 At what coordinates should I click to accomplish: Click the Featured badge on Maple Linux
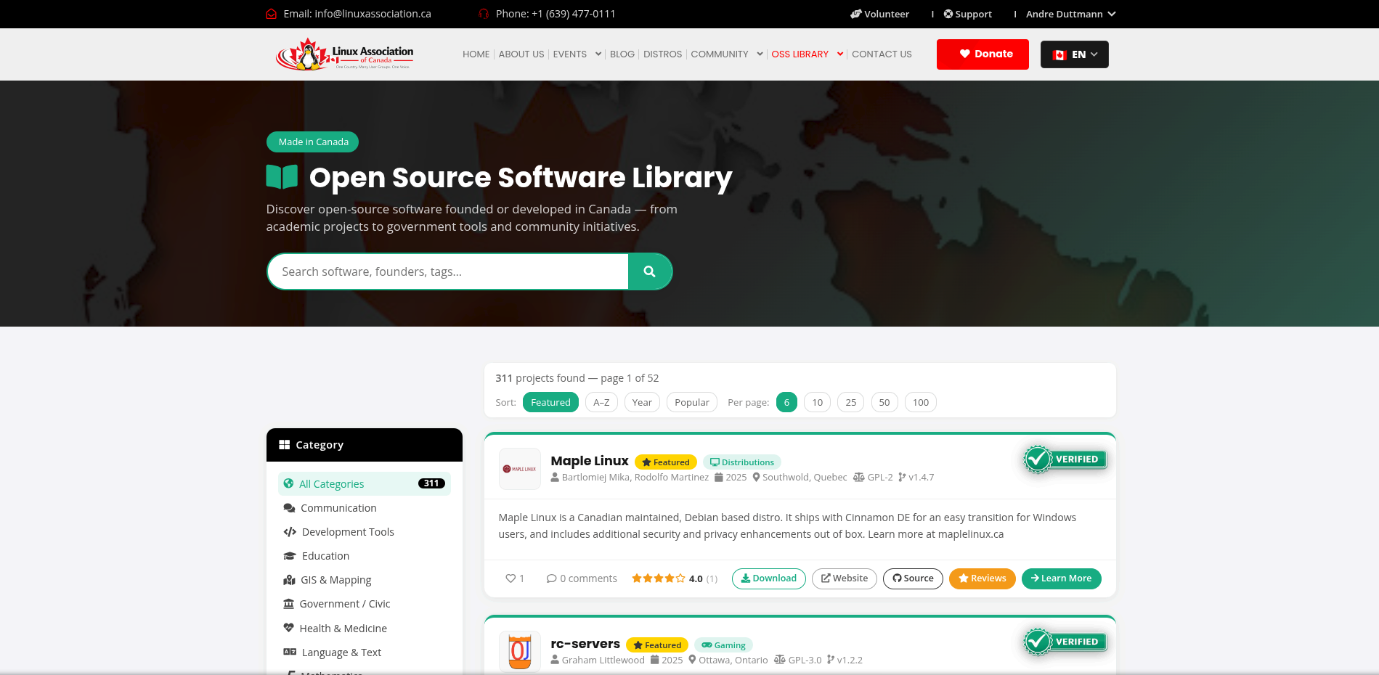point(666,462)
